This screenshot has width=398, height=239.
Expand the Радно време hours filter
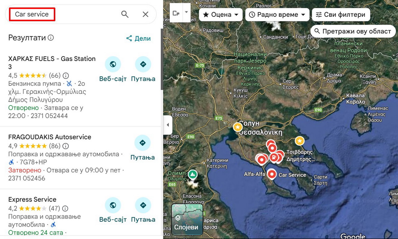point(277,15)
